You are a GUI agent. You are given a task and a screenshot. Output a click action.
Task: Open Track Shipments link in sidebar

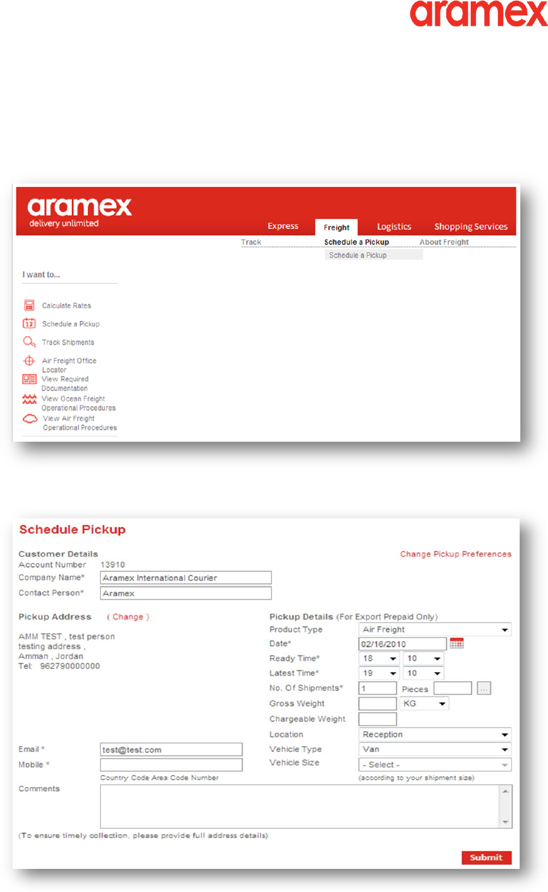[68, 343]
